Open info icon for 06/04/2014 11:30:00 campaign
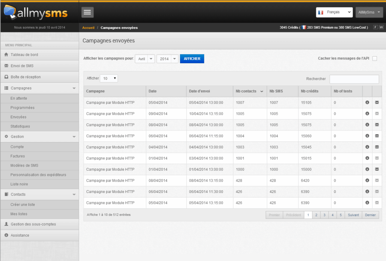Screen dimensions: 386x261 pyautogui.click(x=367, y=191)
